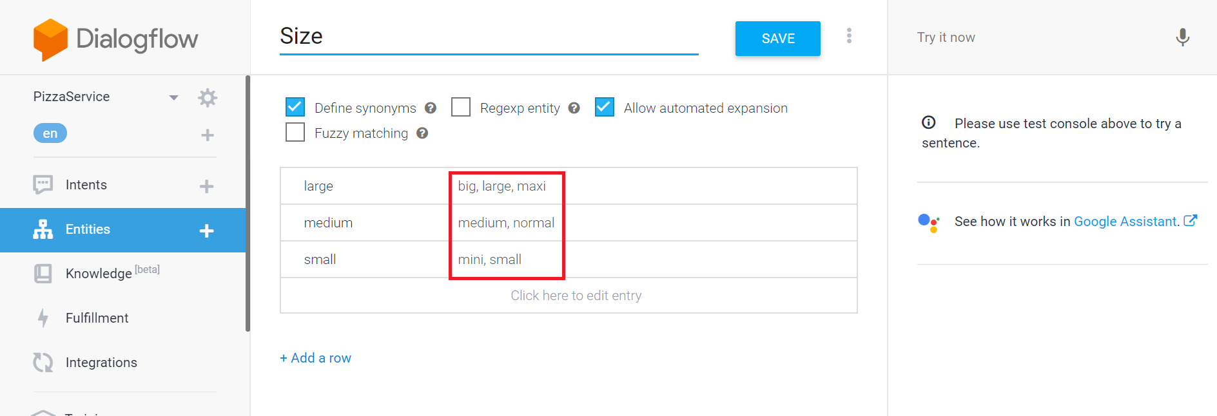Add a row to the entity table
This screenshot has height=416, width=1217.
click(315, 358)
